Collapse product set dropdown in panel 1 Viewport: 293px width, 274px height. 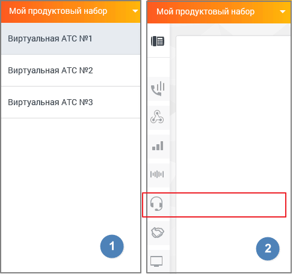pyautogui.click(x=135, y=11)
